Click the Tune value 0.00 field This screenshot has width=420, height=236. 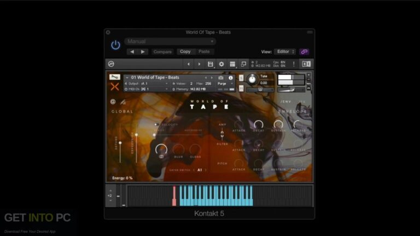click(264, 83)
